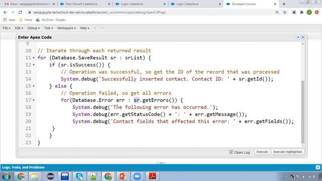This screenshot has height=181, width=322.
Task: Collapse code fold at line 12
Action: 34,65
